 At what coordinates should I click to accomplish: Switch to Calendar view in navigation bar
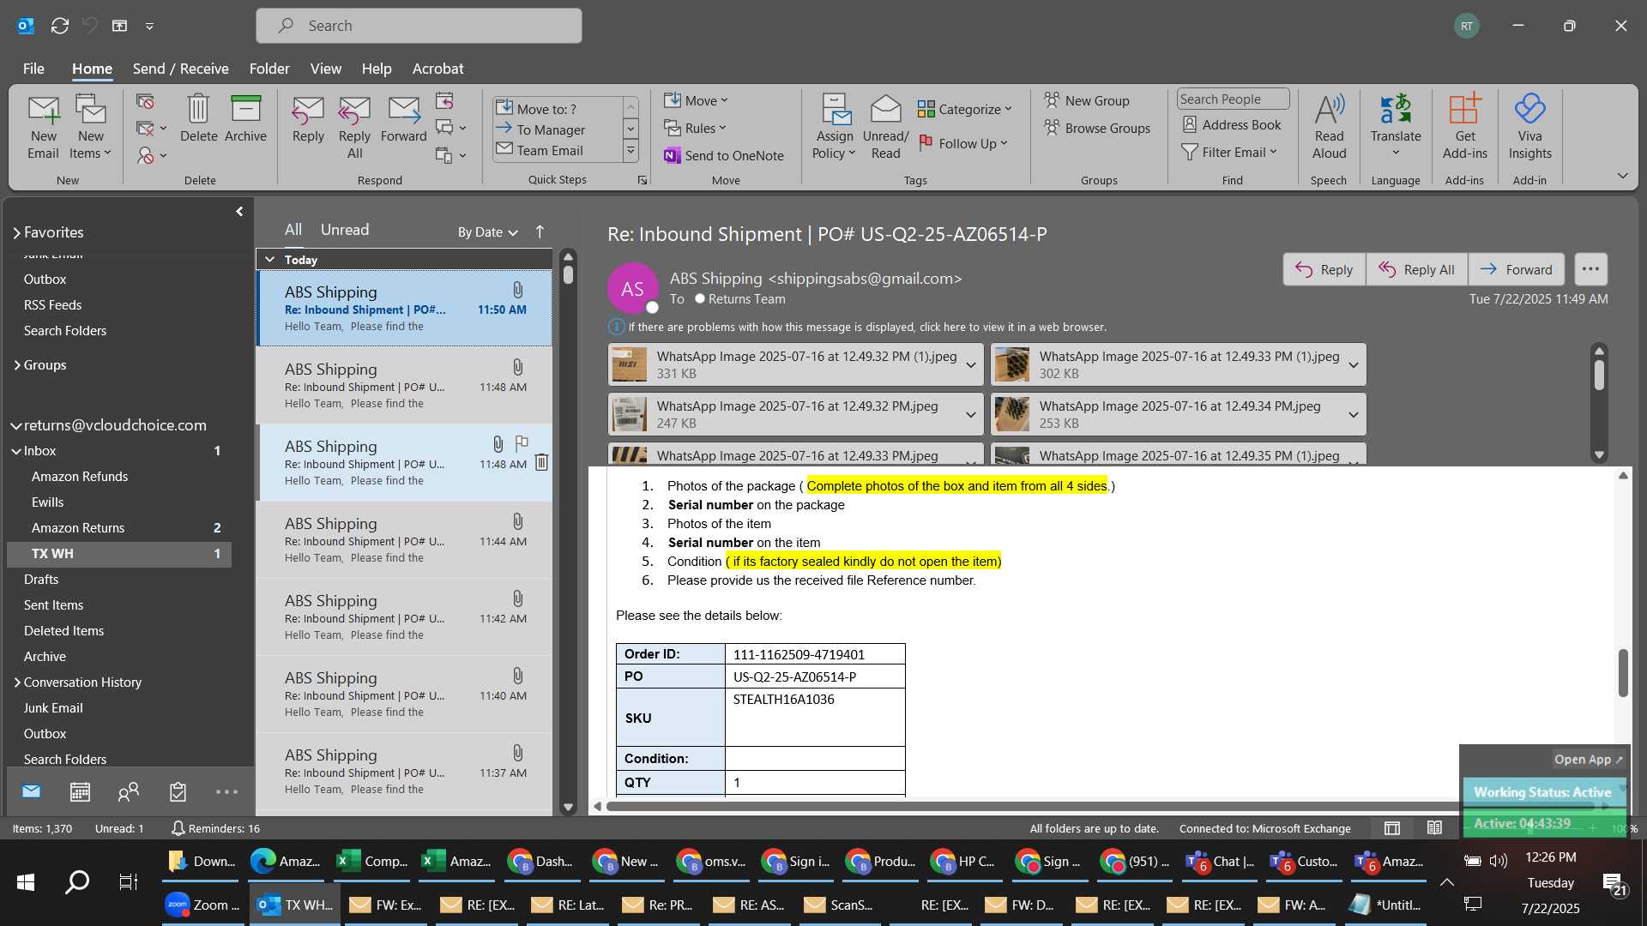[80, 791]
